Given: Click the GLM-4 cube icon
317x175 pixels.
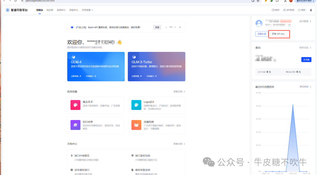Looking at the screenshot, I should [73, 57].
